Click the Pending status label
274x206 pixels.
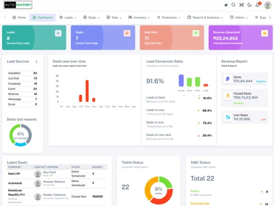click(238, 103)
